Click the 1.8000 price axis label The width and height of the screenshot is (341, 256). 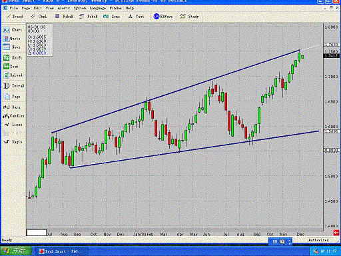[x=331, y=27]
